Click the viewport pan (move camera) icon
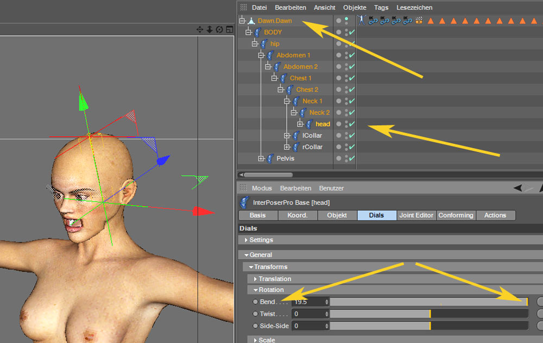 click(x=200, y=29)
